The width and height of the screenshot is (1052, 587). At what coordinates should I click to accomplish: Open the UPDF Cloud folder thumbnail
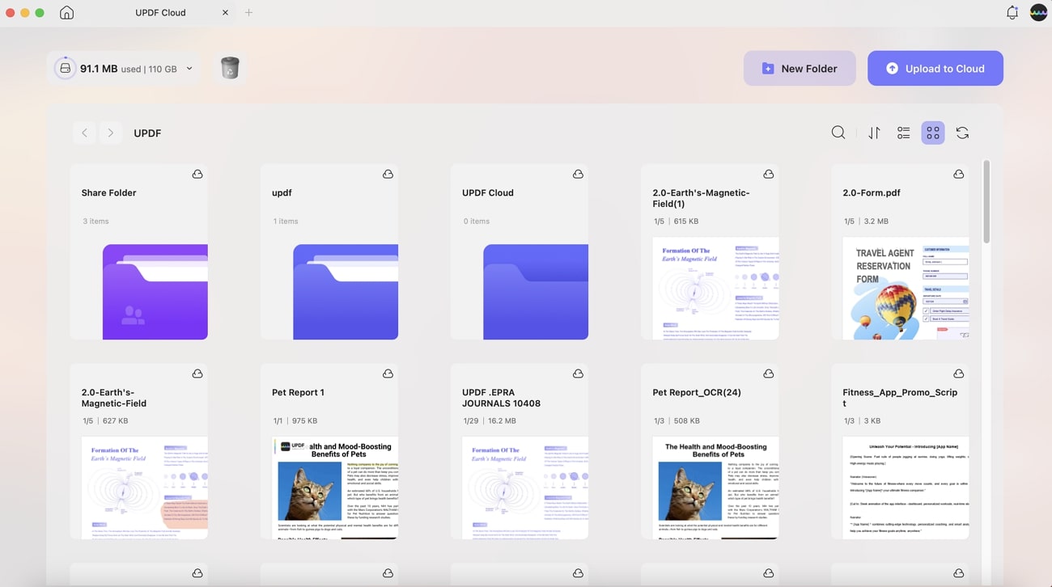[x=535, y=292]
